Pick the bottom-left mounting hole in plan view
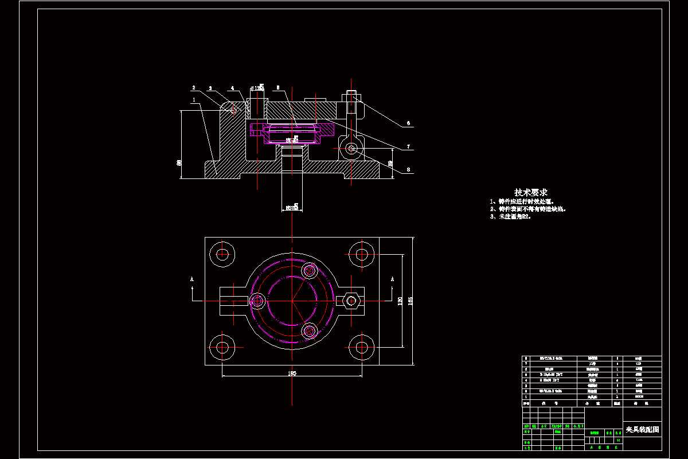Screen dimensions: 688x459 coord(222,347)
